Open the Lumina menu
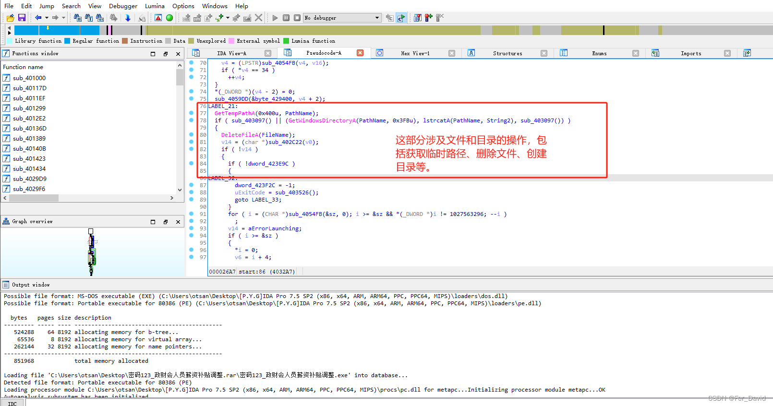 tap(155, 6)
